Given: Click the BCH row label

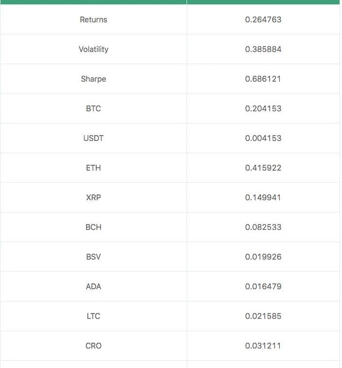Looking at the screenshot, I should click(x=93, y=227).
